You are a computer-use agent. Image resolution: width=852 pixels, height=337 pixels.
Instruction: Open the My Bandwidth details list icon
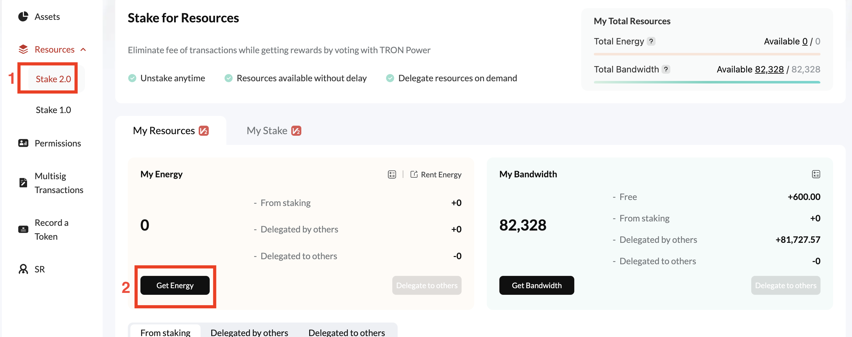[815, 174]
